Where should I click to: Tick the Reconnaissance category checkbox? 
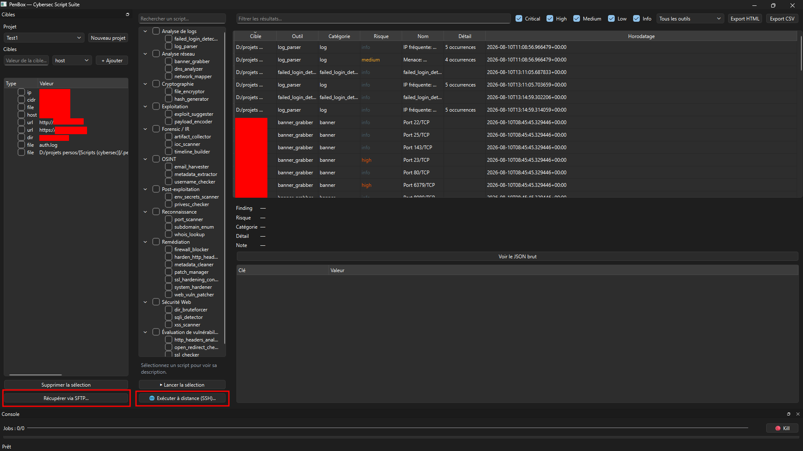pyautogui.click(x=156, y=212)
